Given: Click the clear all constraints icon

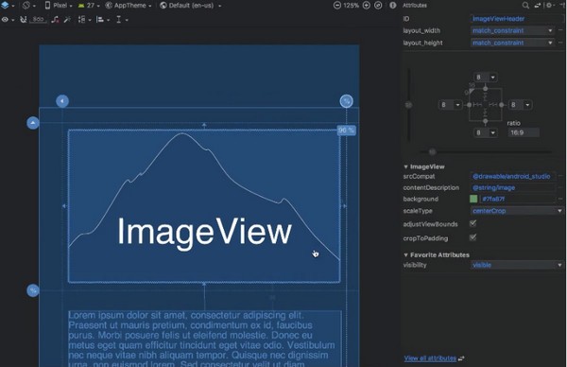Looking at the screenshot, I should coord(55,20).
